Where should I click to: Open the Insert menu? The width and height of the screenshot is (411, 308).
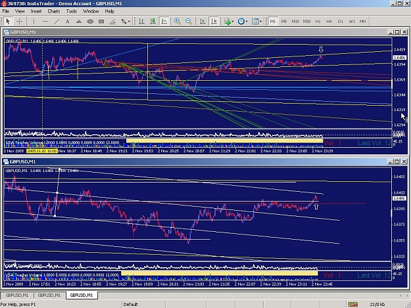point(36,11)
